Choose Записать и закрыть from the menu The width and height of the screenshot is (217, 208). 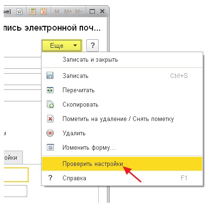122,60
